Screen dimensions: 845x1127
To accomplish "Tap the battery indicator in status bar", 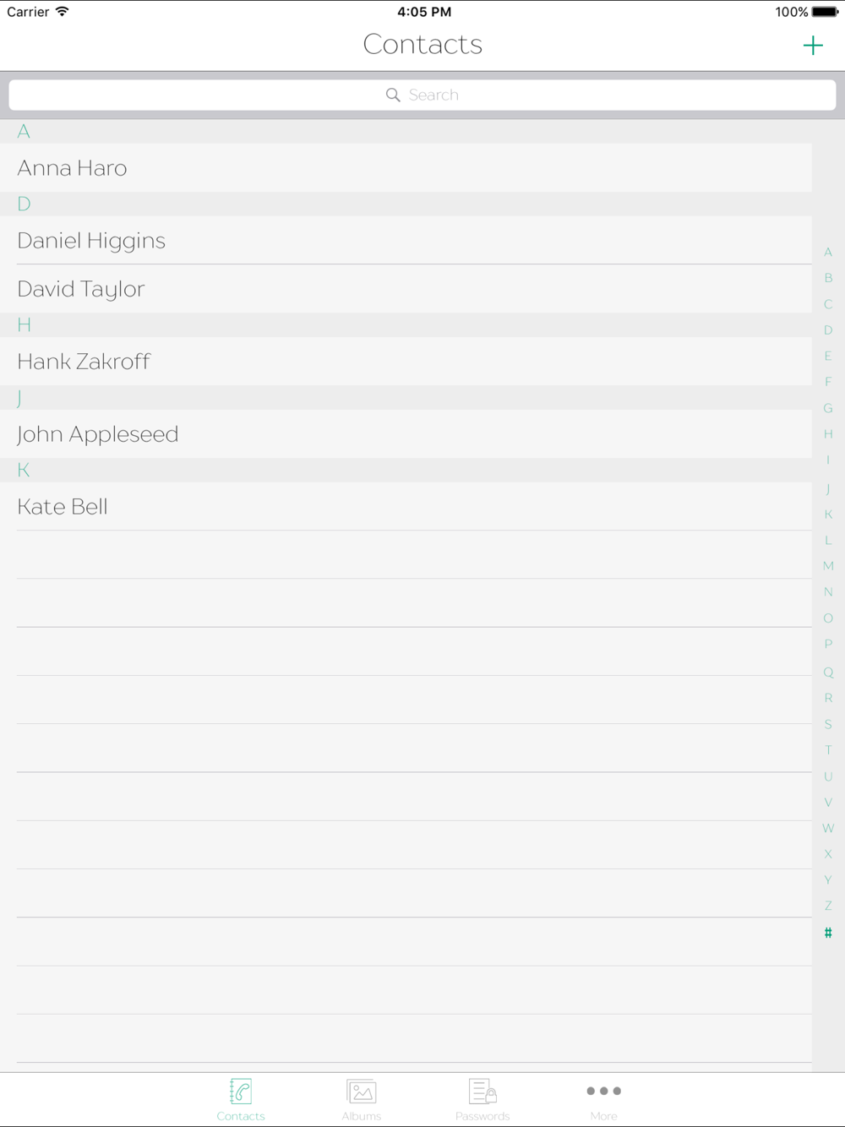I will pos(825,12).
